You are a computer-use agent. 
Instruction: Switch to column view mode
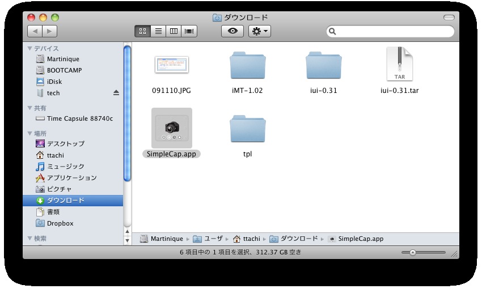click(174, 31)
